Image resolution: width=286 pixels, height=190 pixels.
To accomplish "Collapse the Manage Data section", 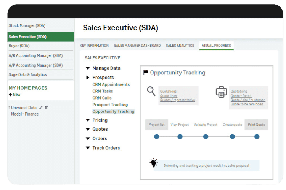I will pos(88,68).
